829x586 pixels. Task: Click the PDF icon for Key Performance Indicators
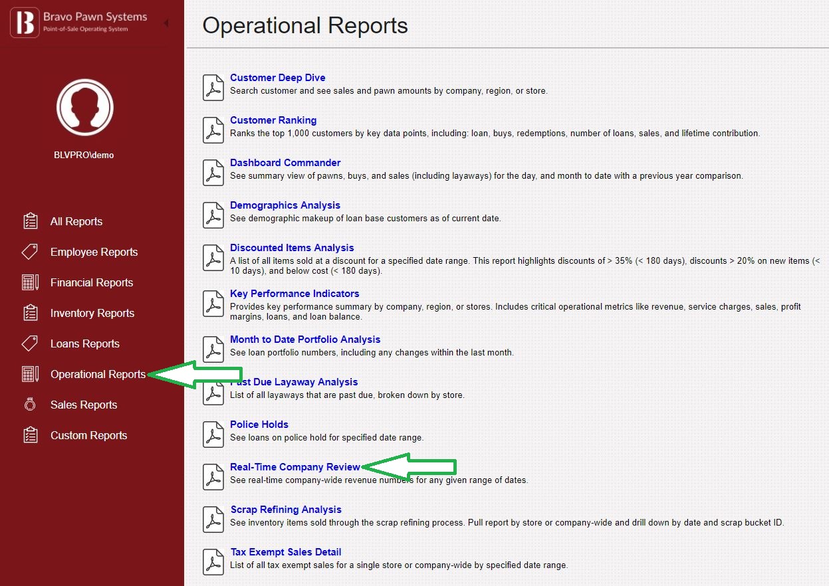(x=213, y=303)
